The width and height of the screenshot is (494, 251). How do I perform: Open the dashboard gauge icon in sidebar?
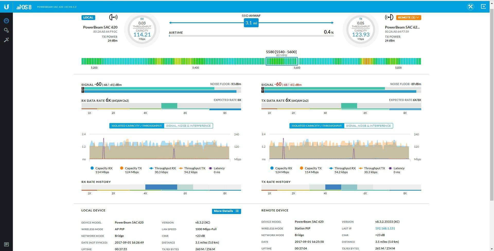[x=6, y=21]
